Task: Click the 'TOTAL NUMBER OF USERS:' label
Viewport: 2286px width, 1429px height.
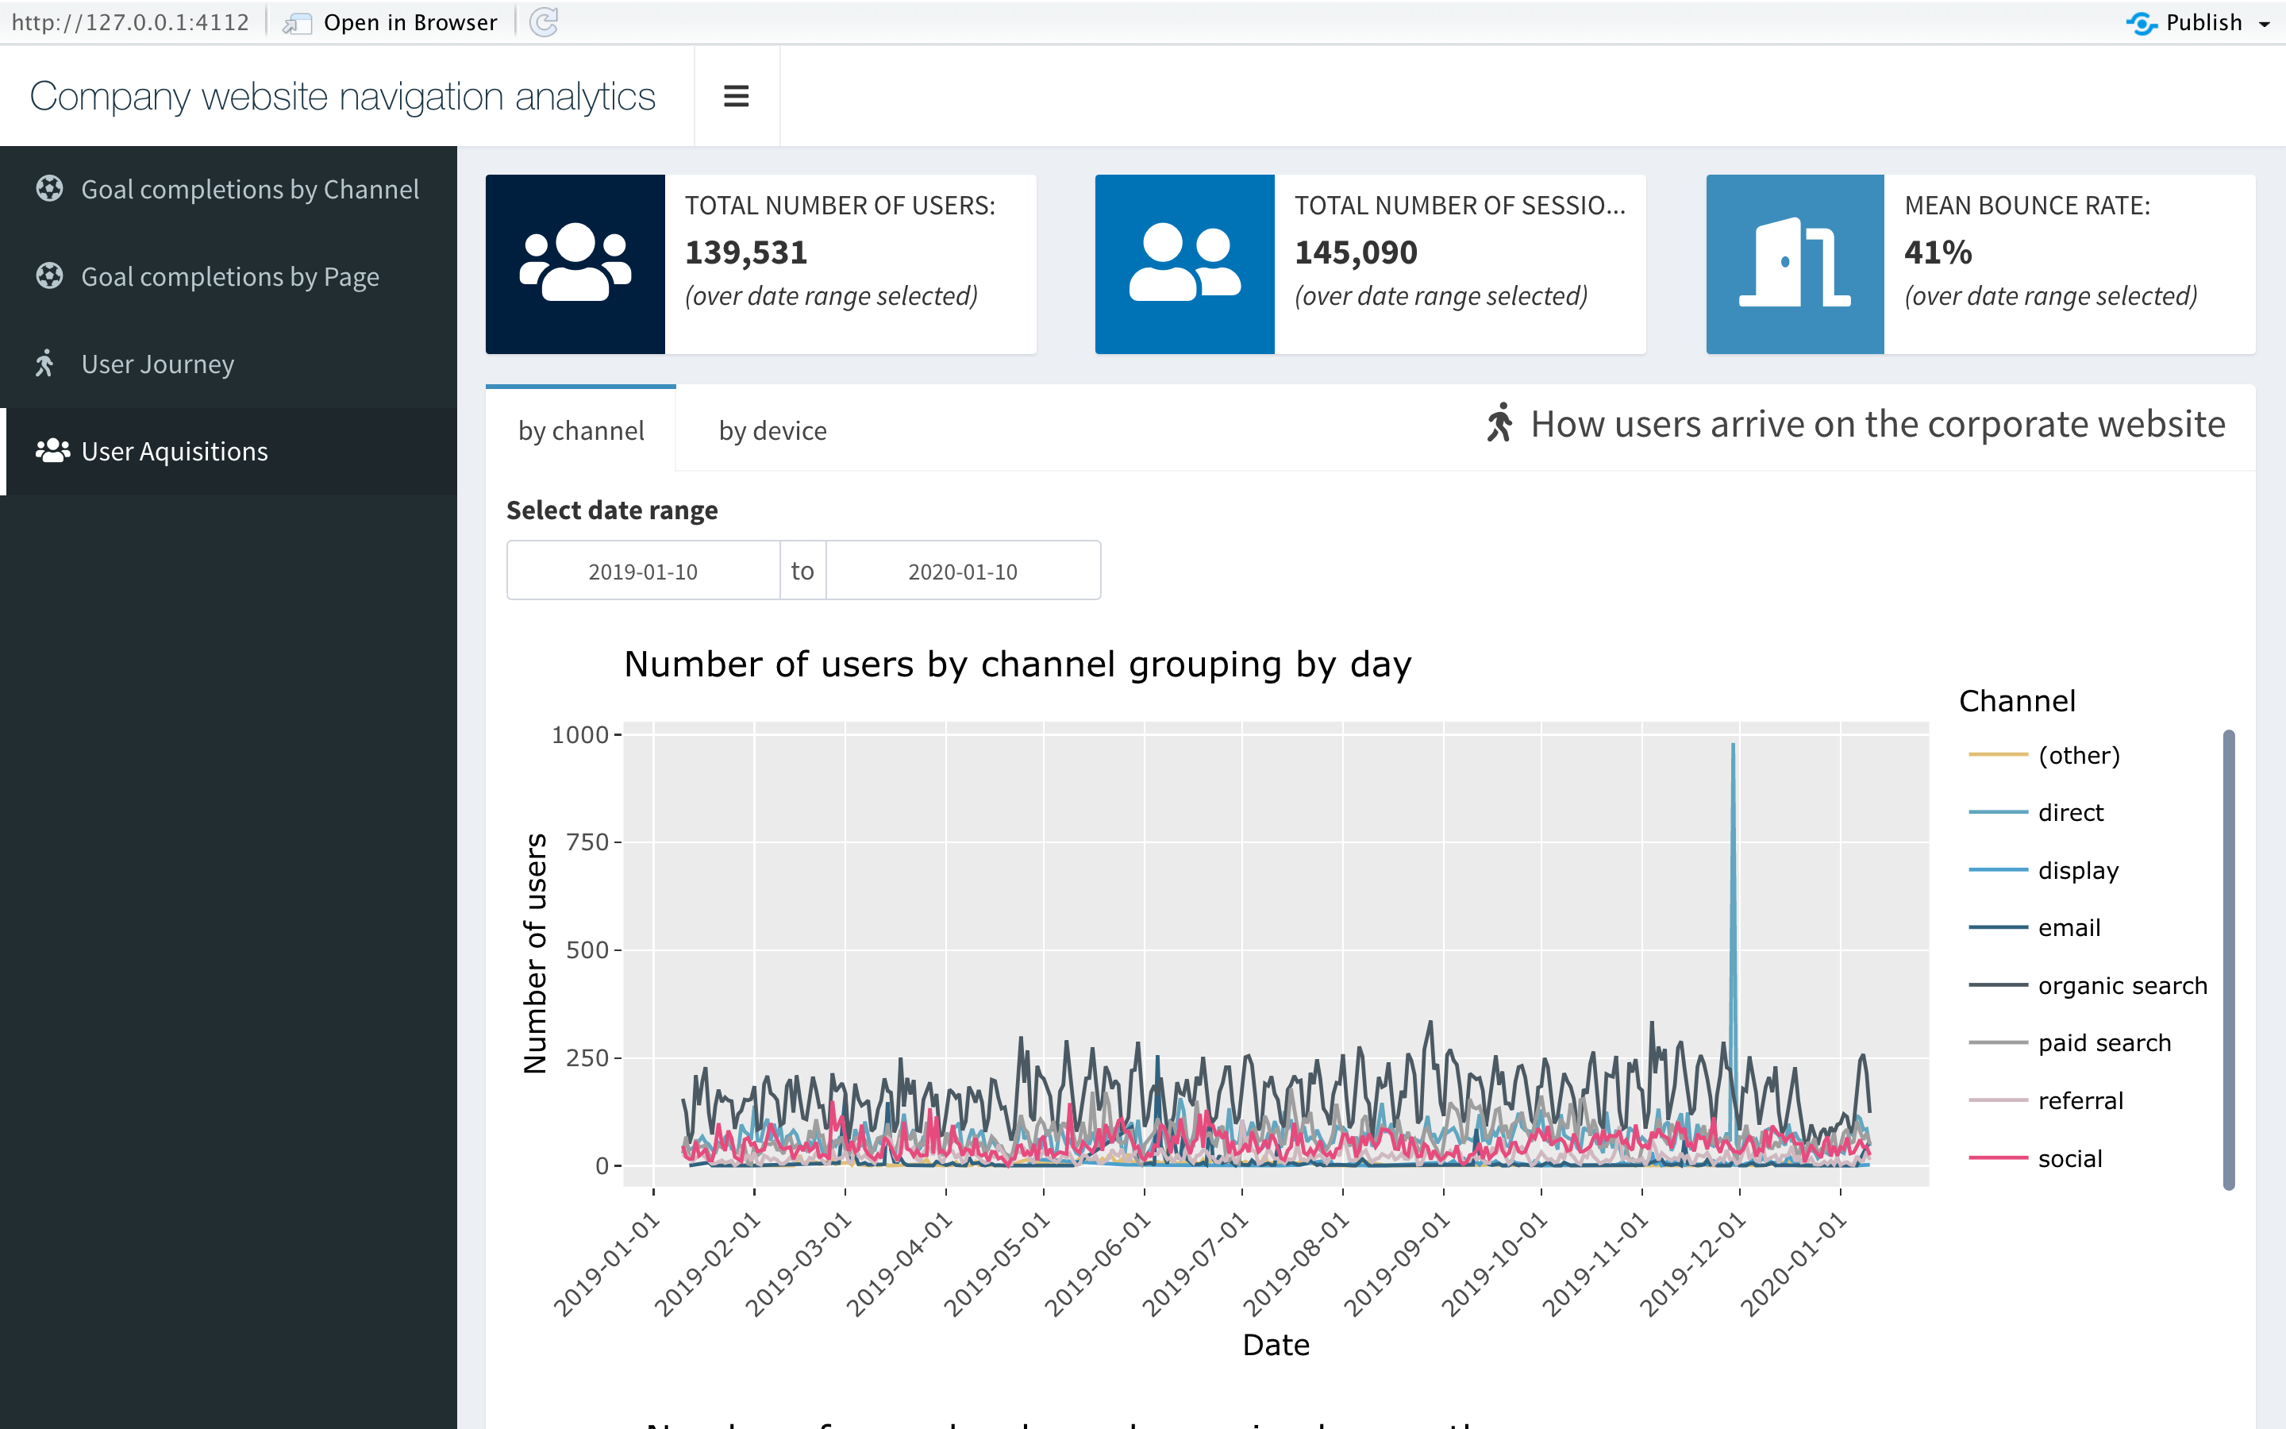Action: [840, 205]
